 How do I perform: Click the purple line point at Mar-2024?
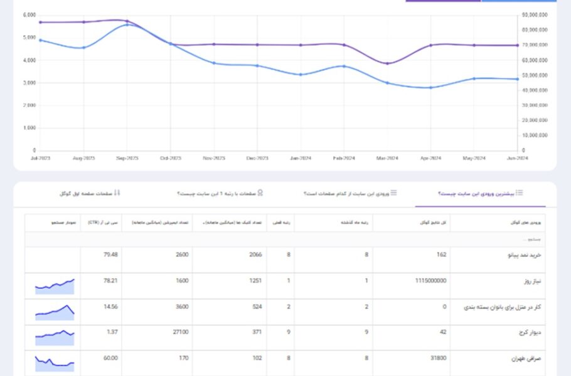(388, 63)
